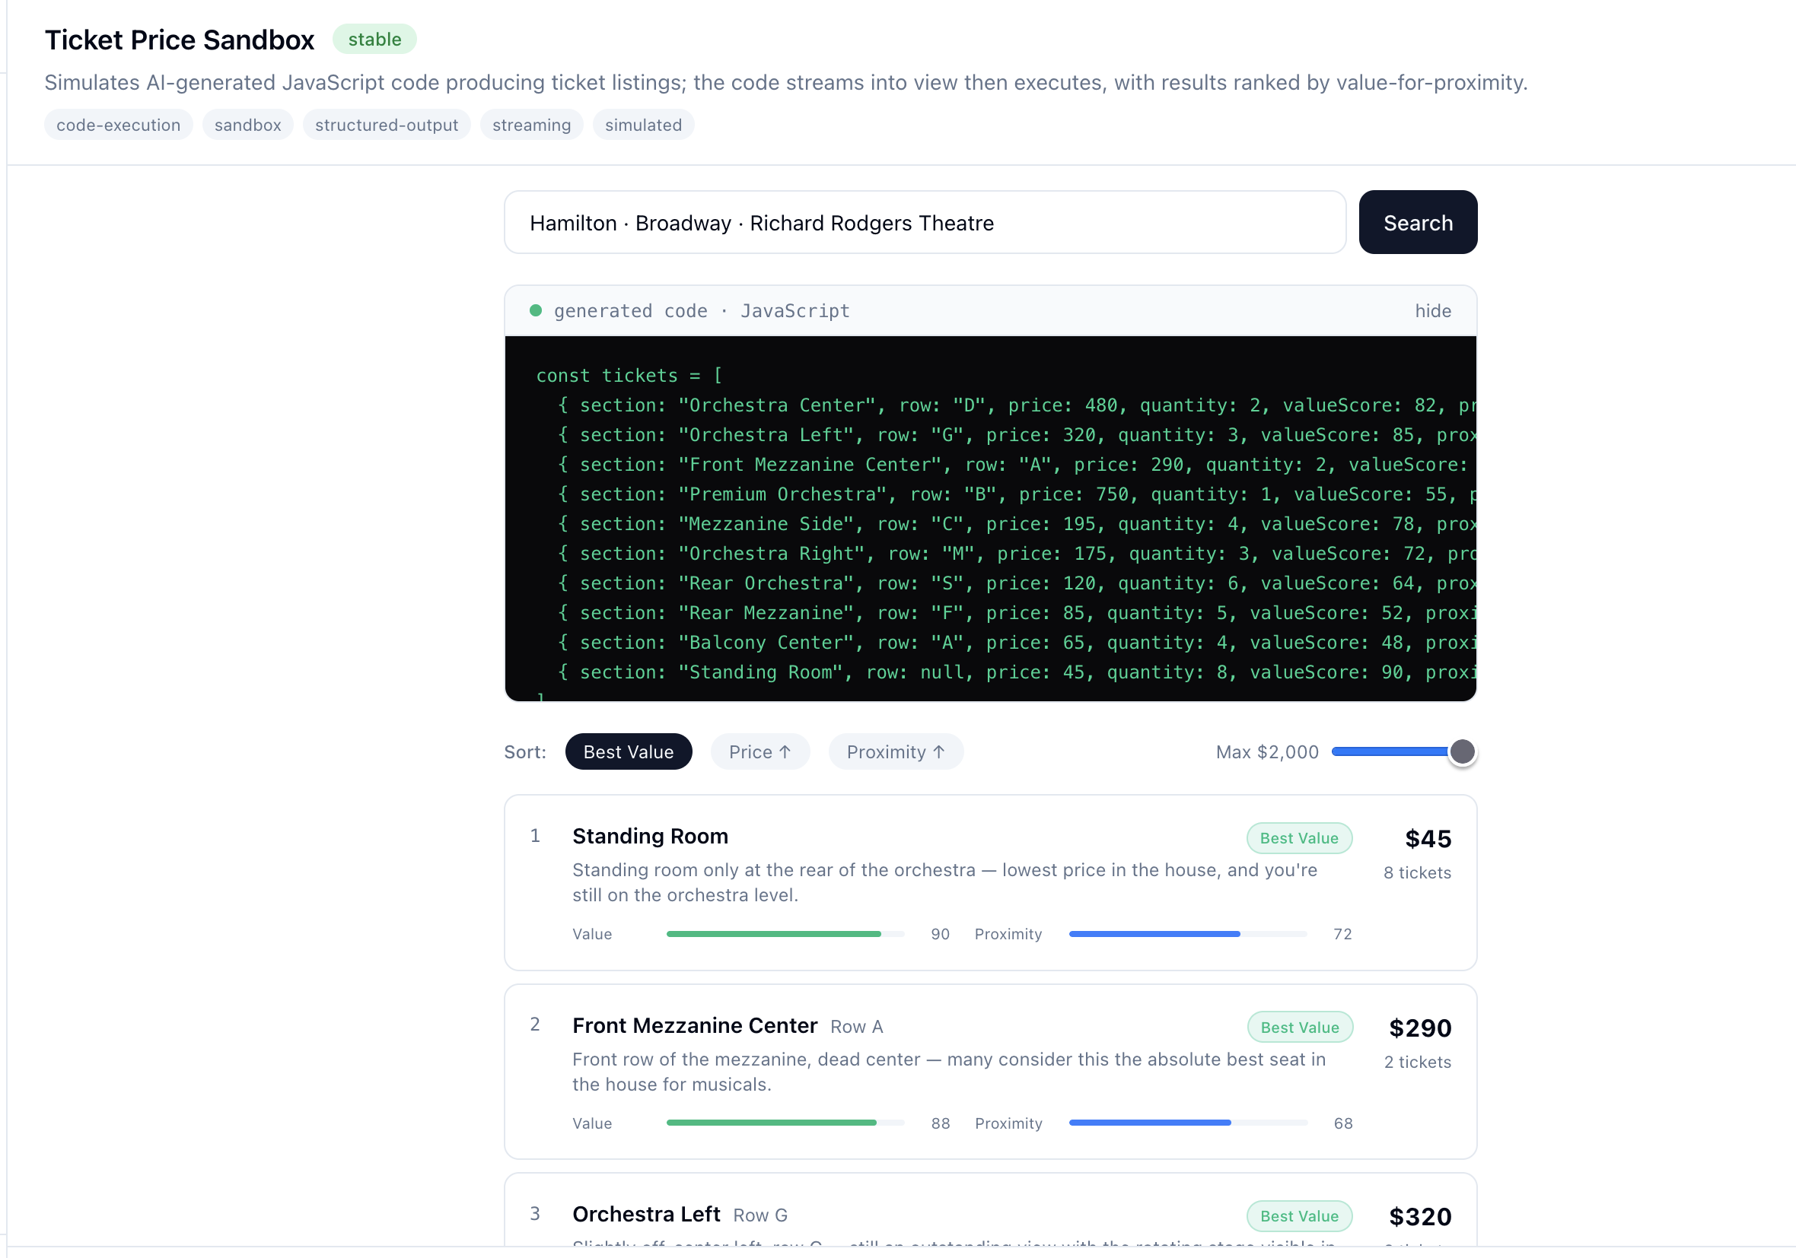Open the Standing Room ticket listing
Viewport: 1796px width, 1258px height.
pyautogui.click(x=649, y=836)
